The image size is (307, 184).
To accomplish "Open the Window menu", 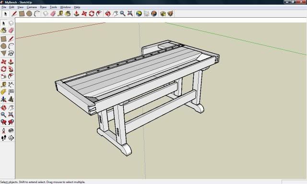I will [65, 7].
